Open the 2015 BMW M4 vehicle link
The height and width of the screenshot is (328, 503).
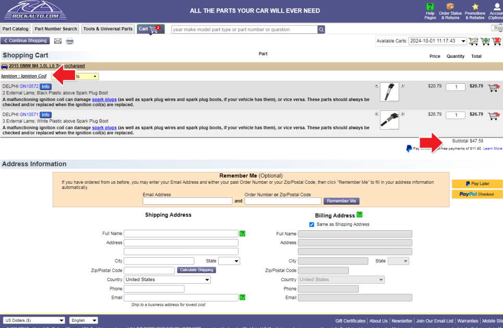tap(47, 66)
